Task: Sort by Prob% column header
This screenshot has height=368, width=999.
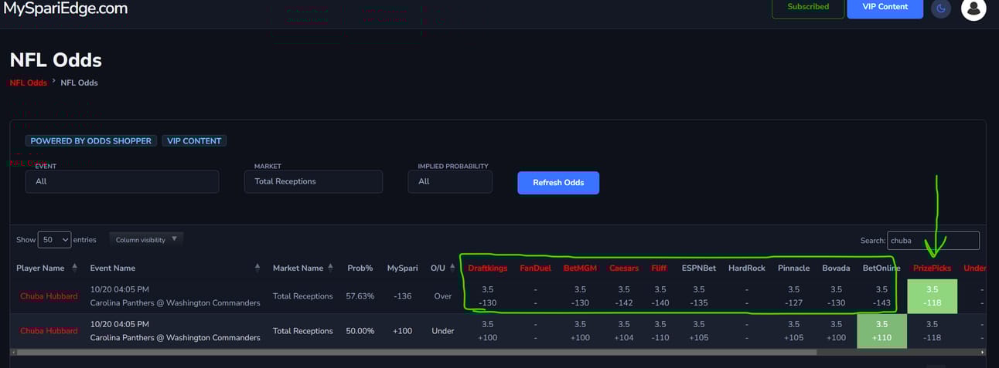Action: point(360,268)
